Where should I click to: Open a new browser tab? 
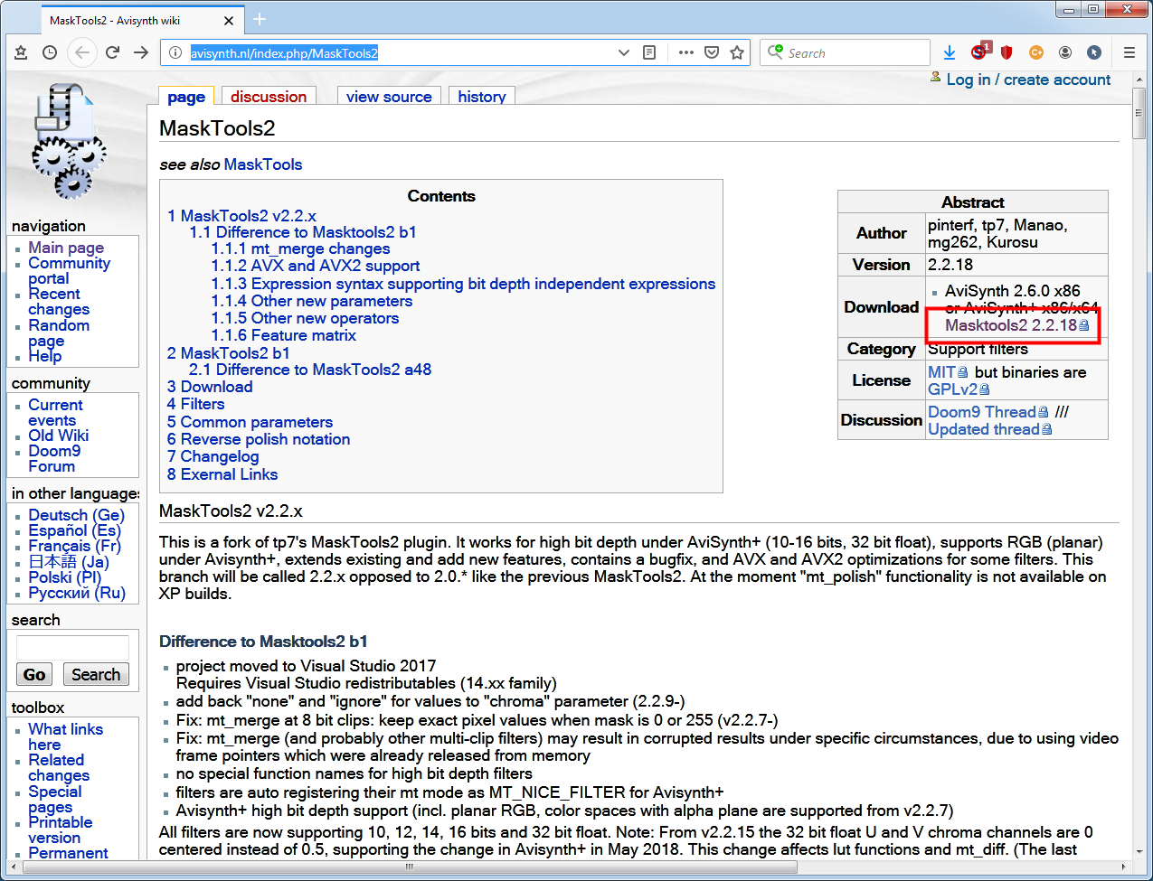(260, 19)
